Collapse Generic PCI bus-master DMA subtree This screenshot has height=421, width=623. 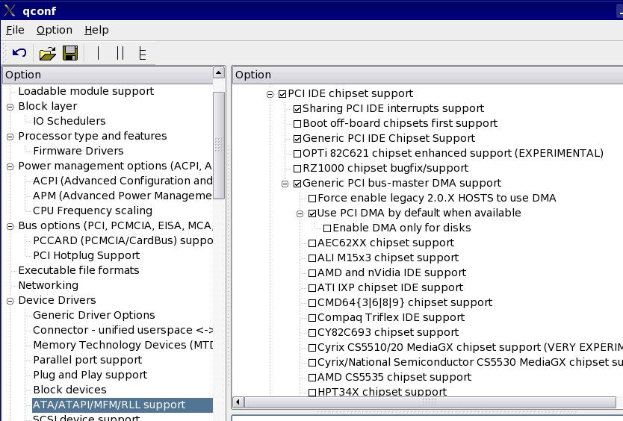285,184
